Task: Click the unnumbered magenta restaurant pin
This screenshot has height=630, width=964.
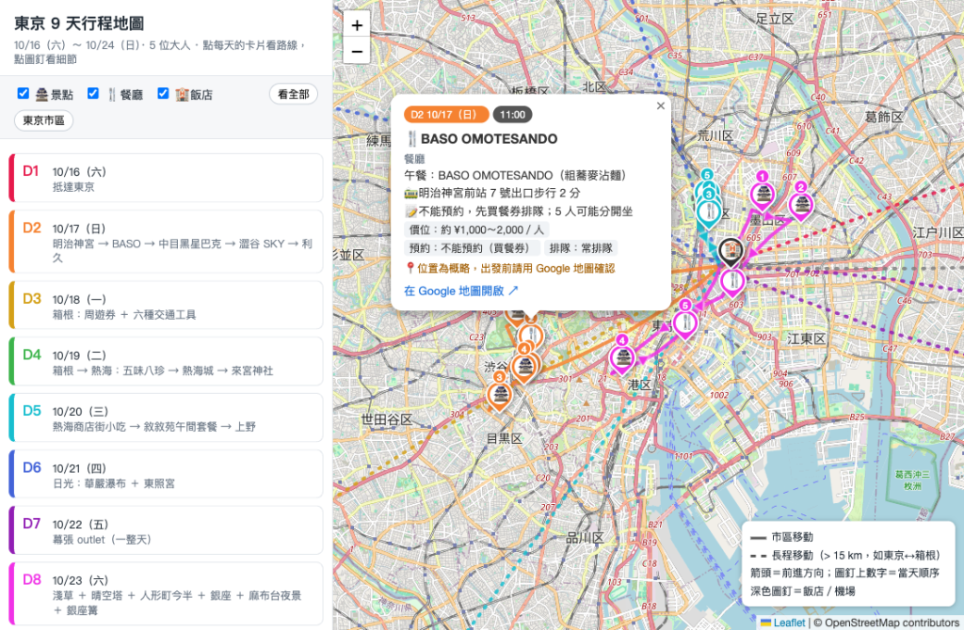Action: click(x=732, y=282)
